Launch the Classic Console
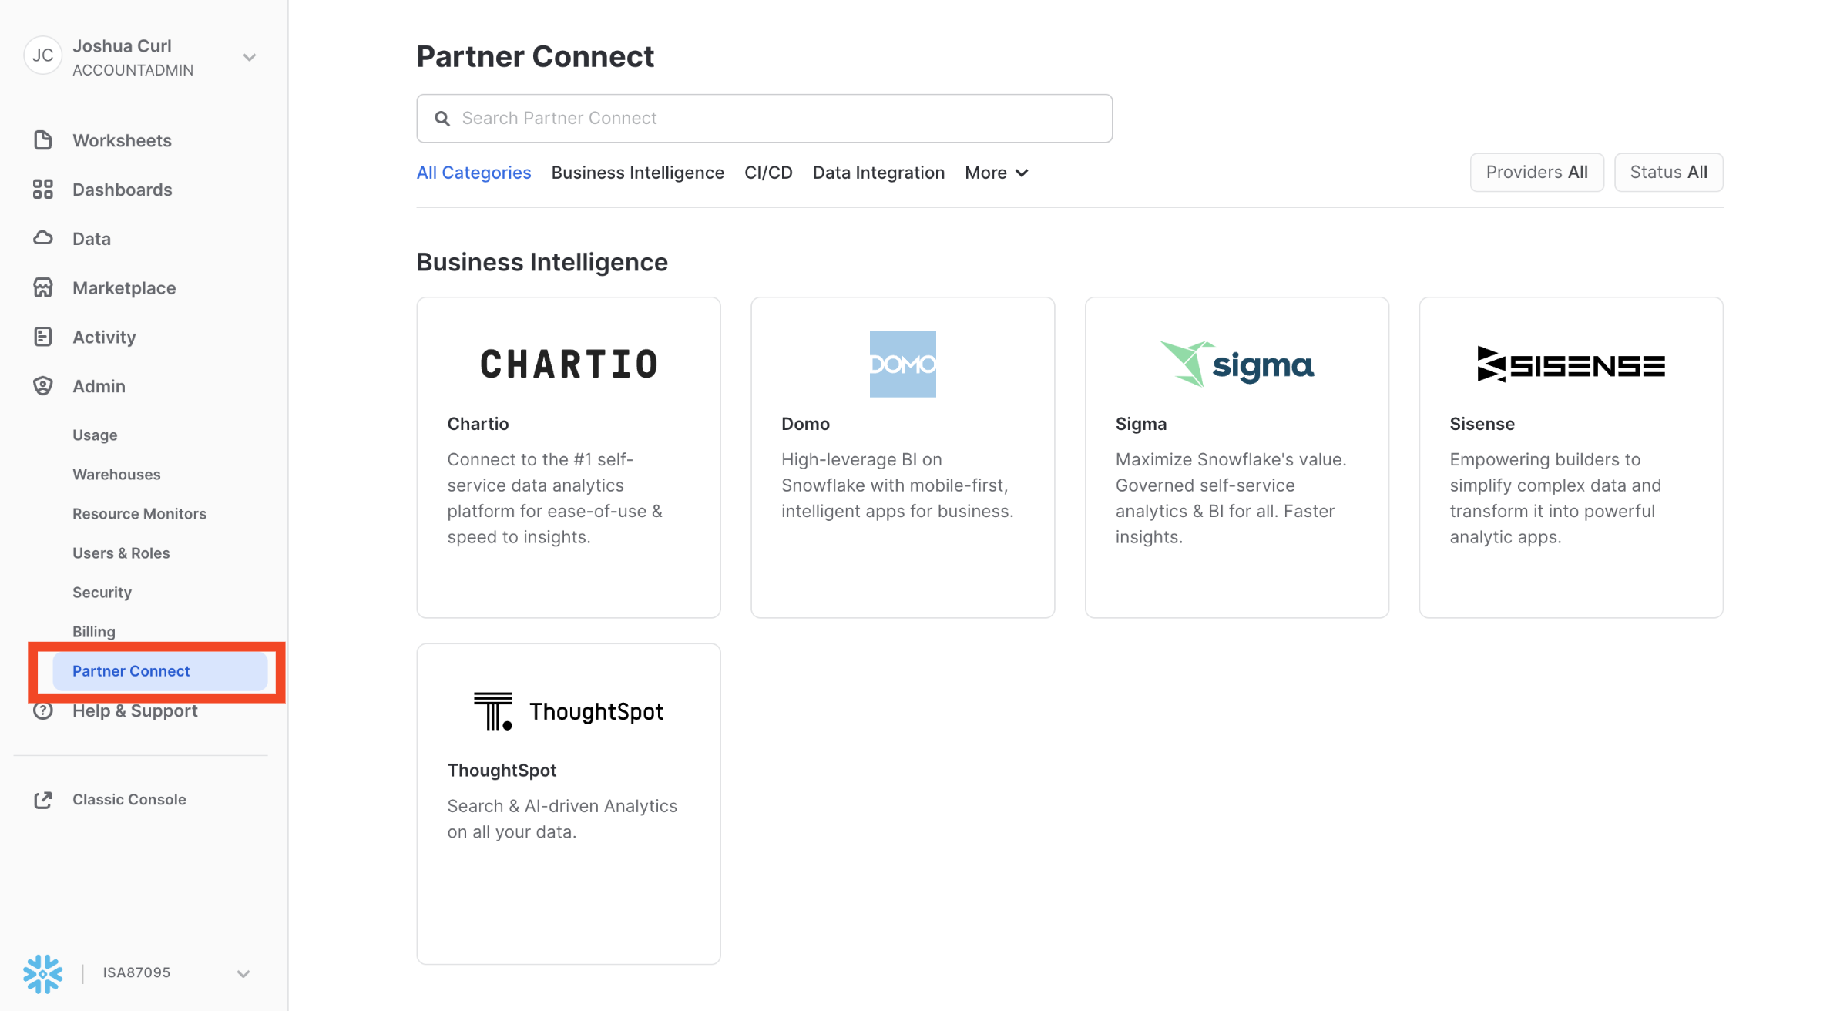 129,799
